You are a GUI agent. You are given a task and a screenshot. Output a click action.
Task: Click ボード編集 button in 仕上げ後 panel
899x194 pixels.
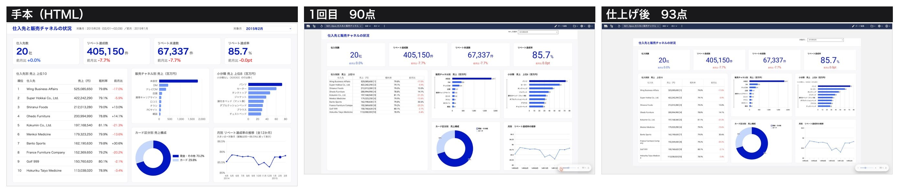point(858,26)
